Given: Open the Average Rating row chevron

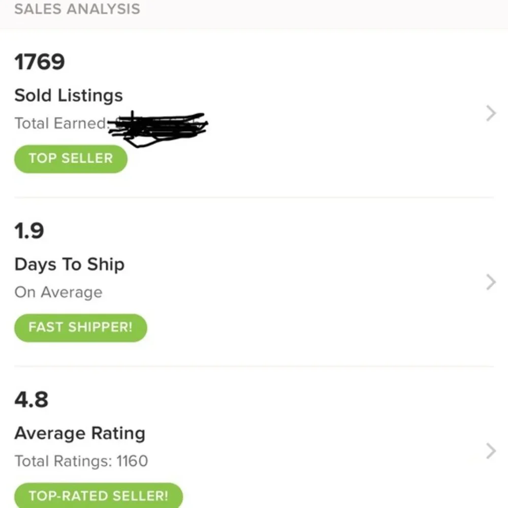Looking at the screenshot, I should pyautogui.click(x=490, y=451).
